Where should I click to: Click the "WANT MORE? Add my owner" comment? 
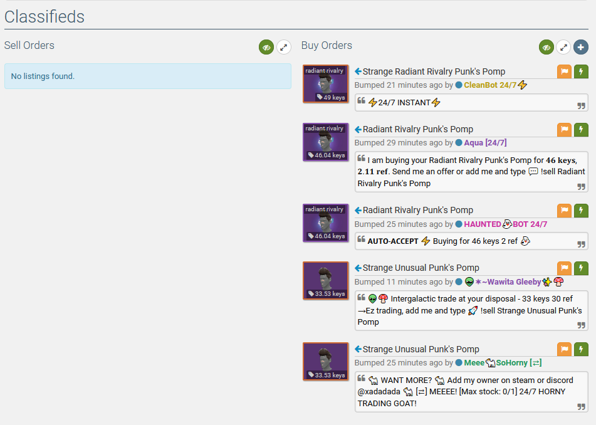(471, 392)
